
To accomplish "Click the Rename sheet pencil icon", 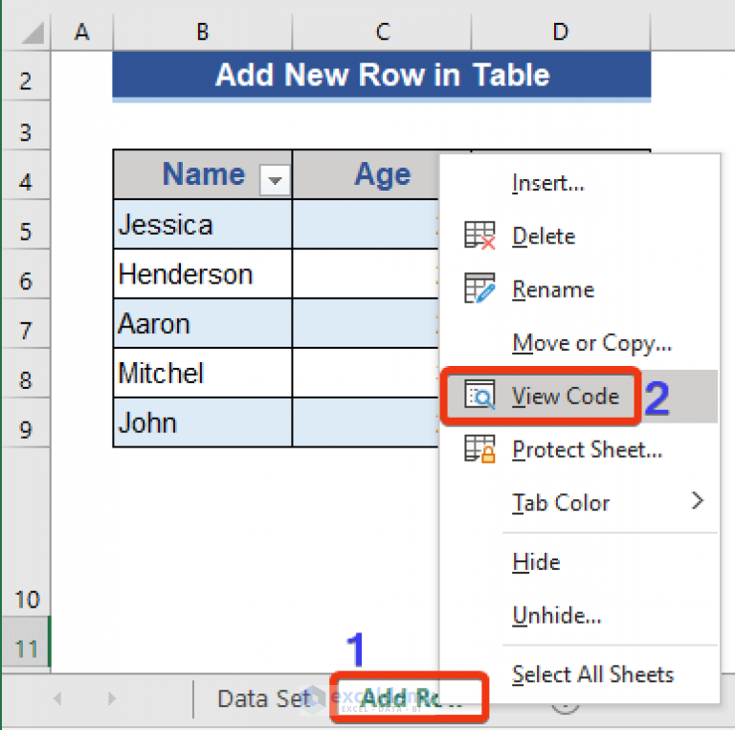I will (479, 288).
